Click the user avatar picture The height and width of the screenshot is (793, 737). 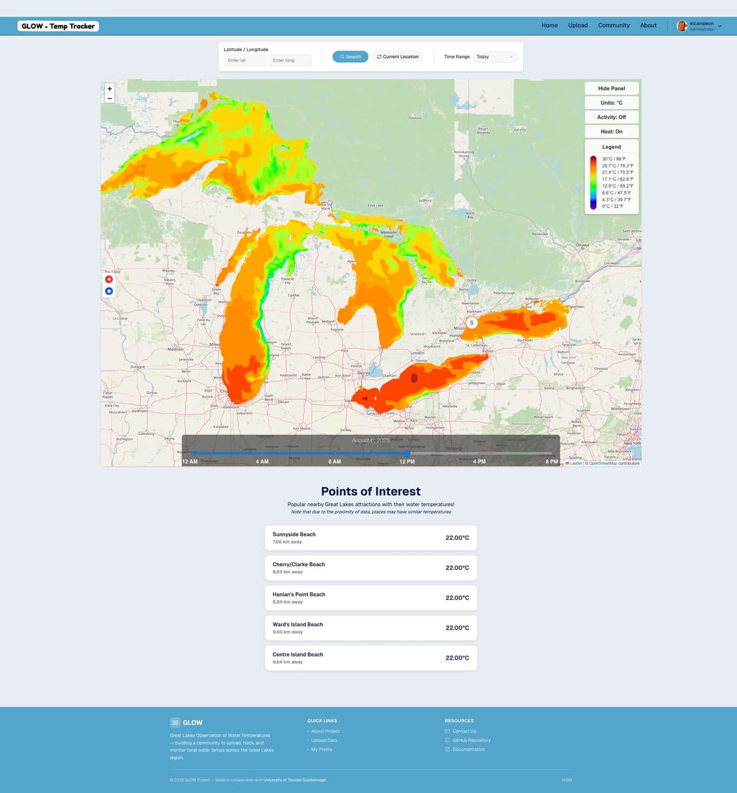click(x=682, y=26)
